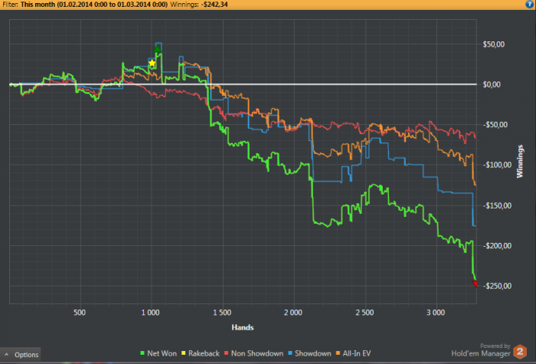Toggle the Rakeback legend series

click(201, 353)
